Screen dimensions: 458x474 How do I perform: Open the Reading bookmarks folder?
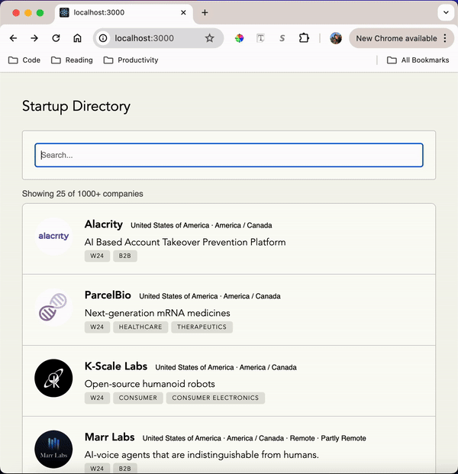tap(72, 60)
